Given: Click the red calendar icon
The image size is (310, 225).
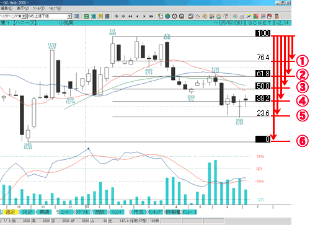Looking at the screenshot, I should (270, 16).
